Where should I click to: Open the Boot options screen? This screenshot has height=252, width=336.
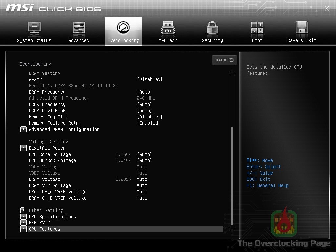[257, 31]
